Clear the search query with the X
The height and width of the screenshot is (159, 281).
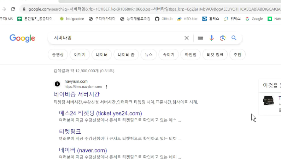coord(187,38)
